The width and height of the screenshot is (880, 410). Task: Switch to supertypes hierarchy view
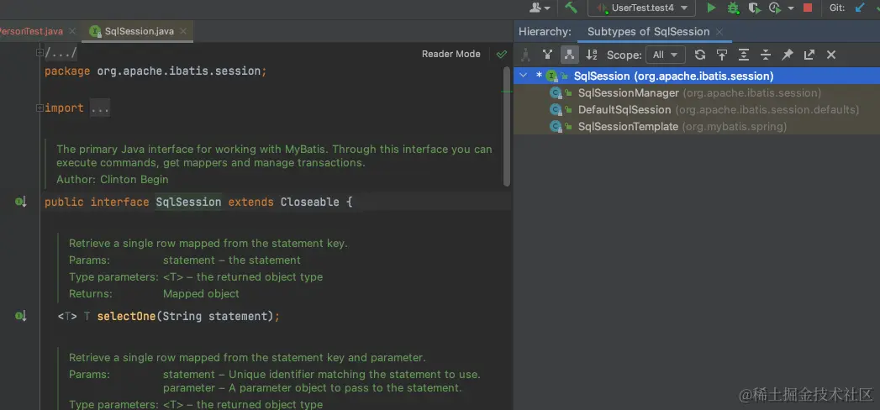548,55
